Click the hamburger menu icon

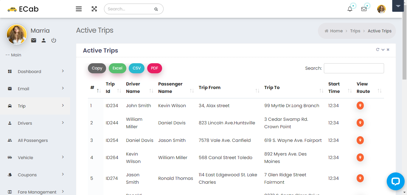click(x=79, y=9)
